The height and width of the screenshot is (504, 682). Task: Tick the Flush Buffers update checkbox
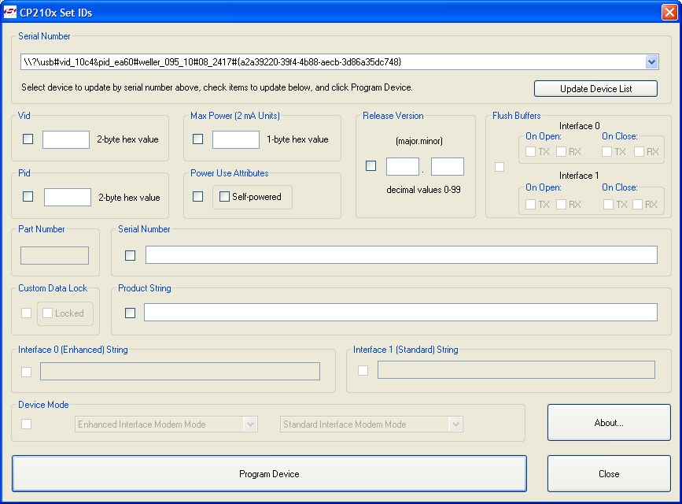pyautogui.click(x=500, y=167)
